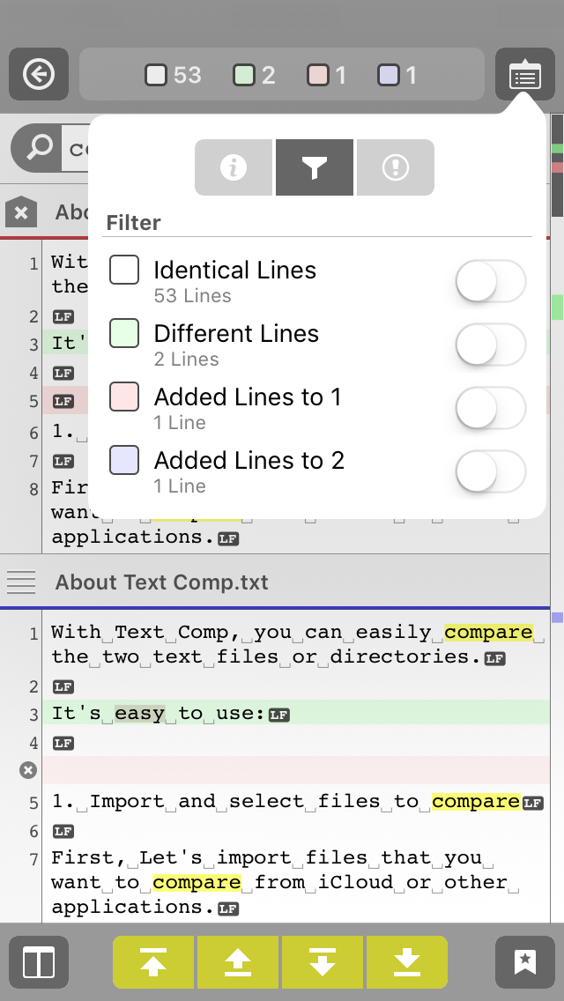Screen dimensions: 564x1001
Task: Toggle the split view layout icon
Action: pos(39,962)
